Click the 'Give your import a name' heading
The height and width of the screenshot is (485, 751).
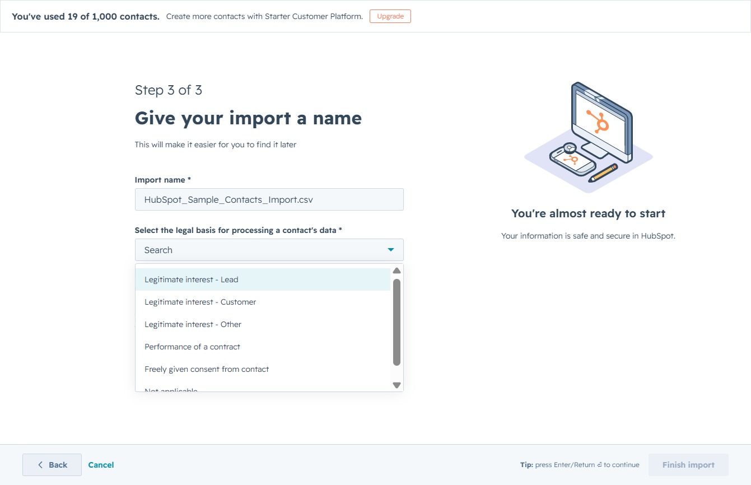248,118
